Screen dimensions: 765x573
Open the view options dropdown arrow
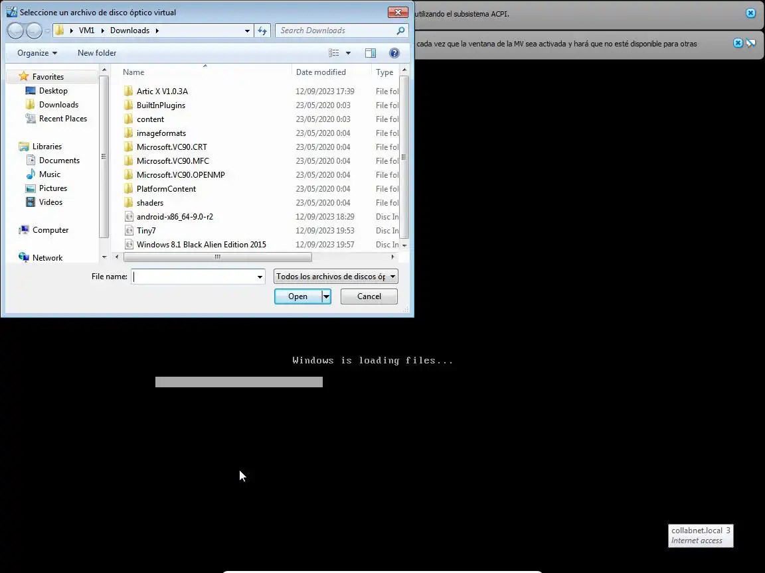pos(349,53)
